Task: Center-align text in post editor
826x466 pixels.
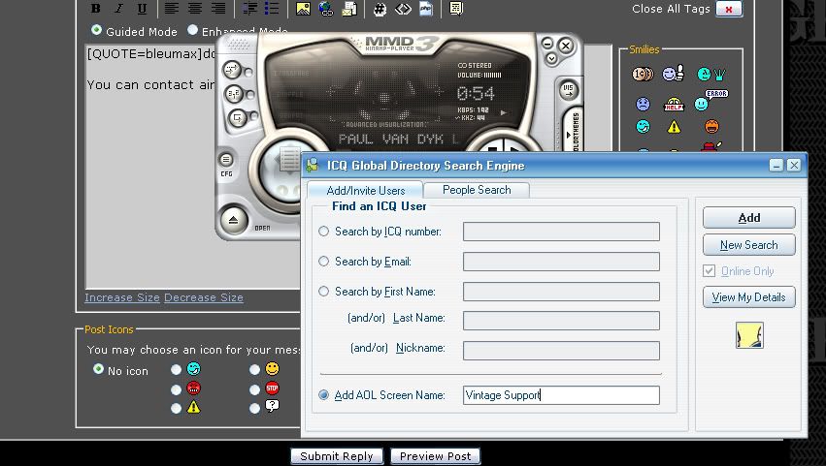Action: tap(195, 9)
